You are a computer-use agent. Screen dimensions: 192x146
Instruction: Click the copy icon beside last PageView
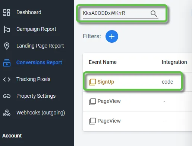pyautogui.click(x=92, y=121)
